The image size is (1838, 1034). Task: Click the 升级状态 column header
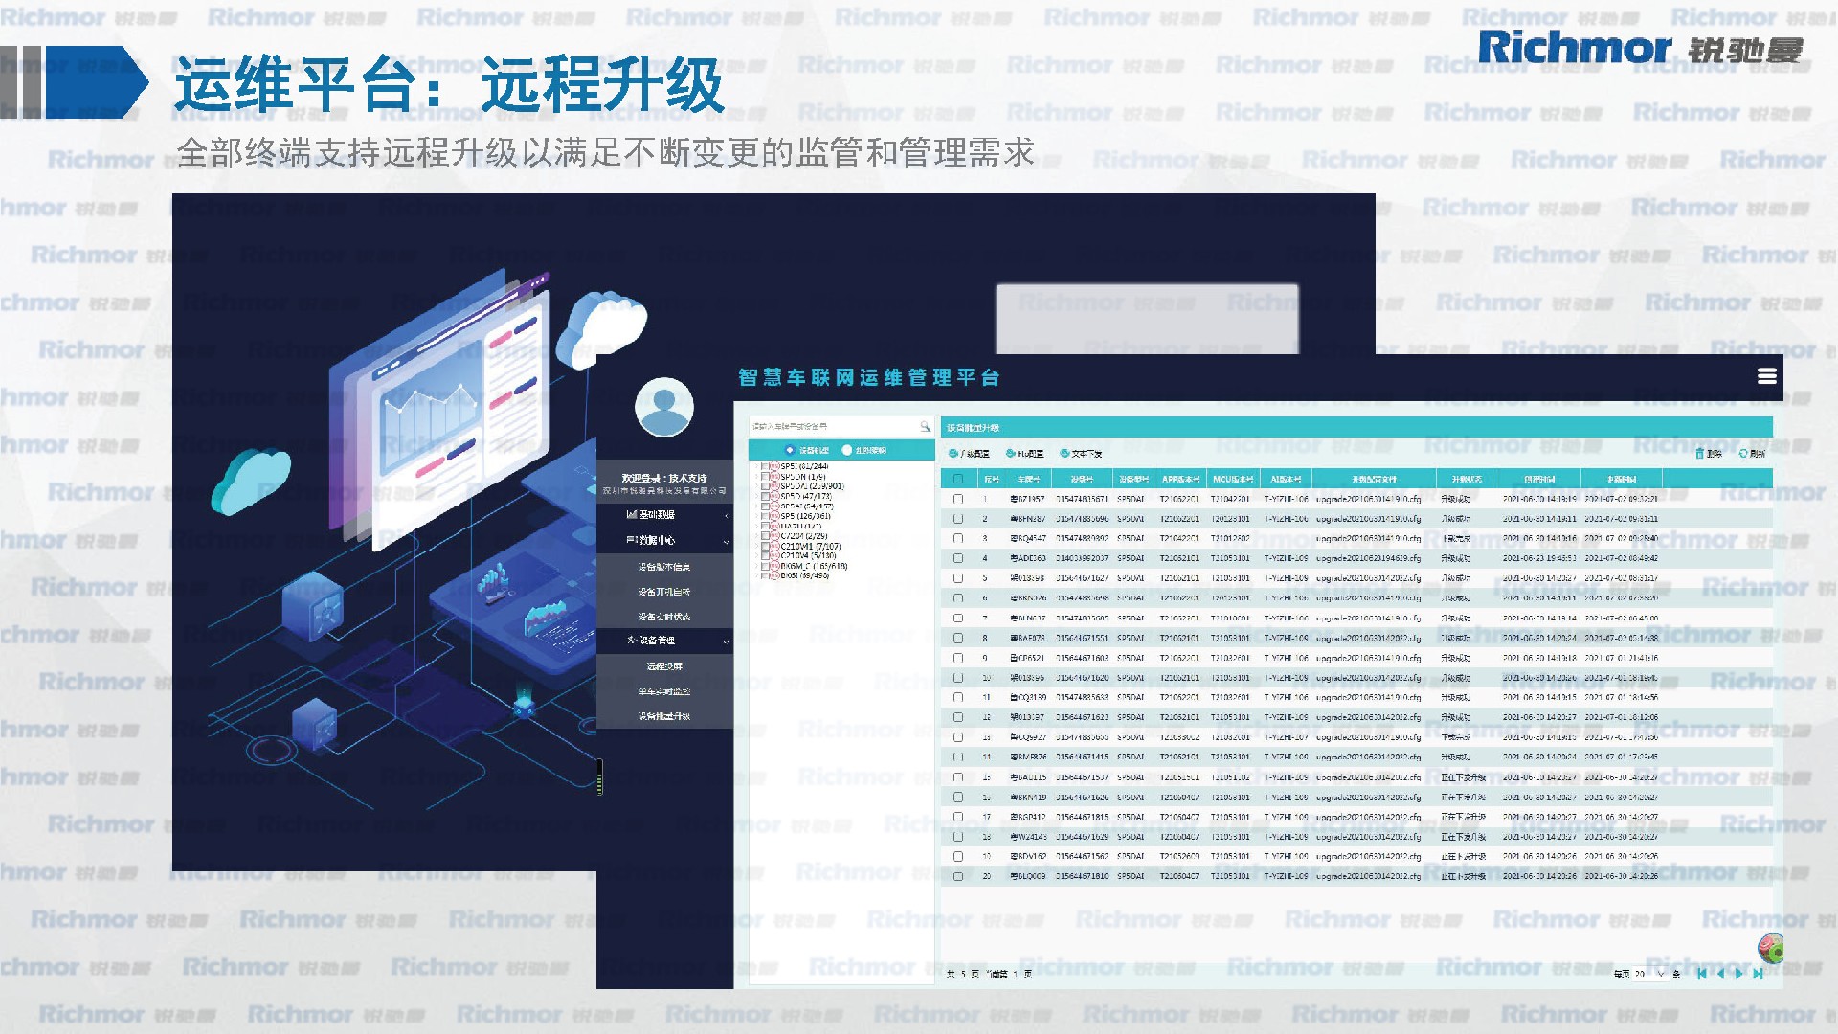(1466, 479)
